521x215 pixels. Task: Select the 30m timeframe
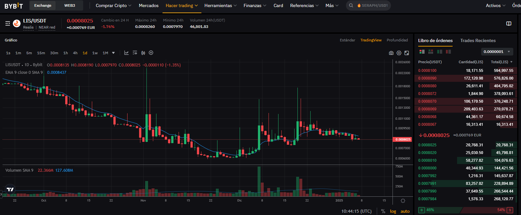tap(54, 53)
